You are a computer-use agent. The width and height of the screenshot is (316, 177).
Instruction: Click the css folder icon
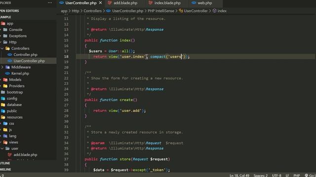pos(5,123)
